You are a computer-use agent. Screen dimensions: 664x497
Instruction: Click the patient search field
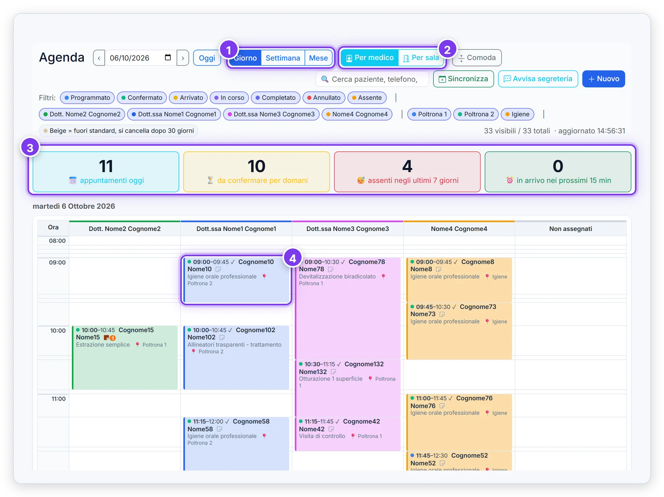[x=372, y=79]
